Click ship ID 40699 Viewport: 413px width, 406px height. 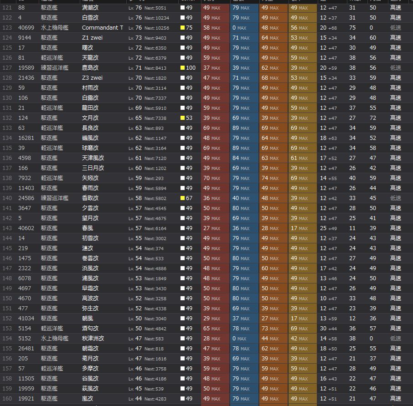coord(26,28)
